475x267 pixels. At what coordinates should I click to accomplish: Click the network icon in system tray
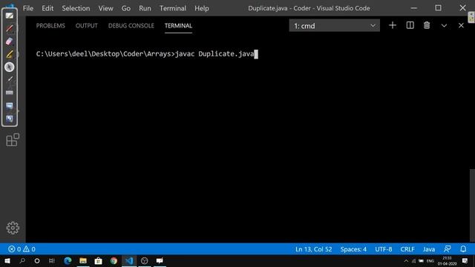(414, 260)
